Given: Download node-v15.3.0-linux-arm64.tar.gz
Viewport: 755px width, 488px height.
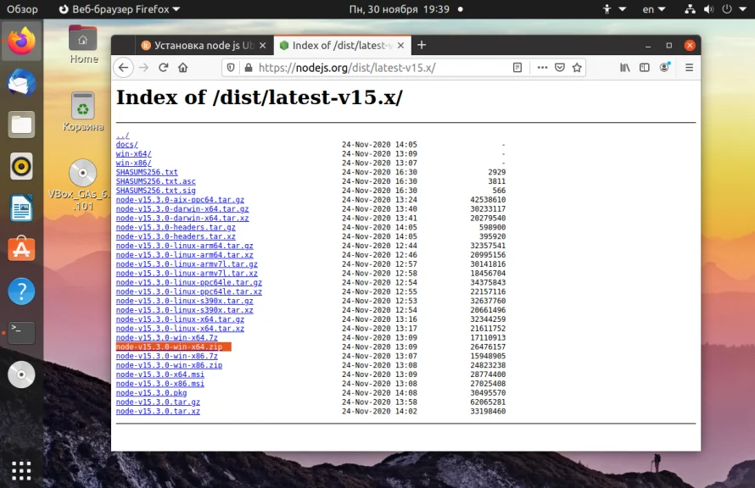Looking at the screenshot, I should [184, 246].
